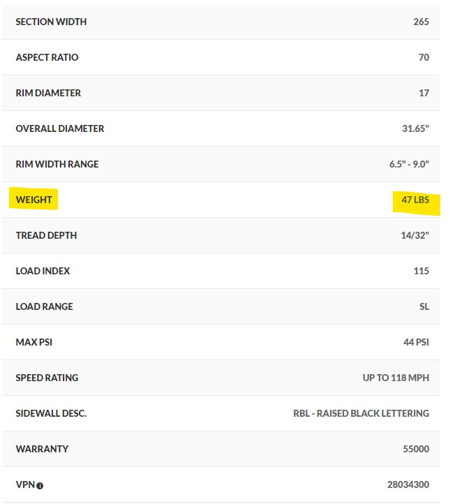Click the 44 PSI max pressure value
Viewport: 455px width, 504px height.
point(416,342)
